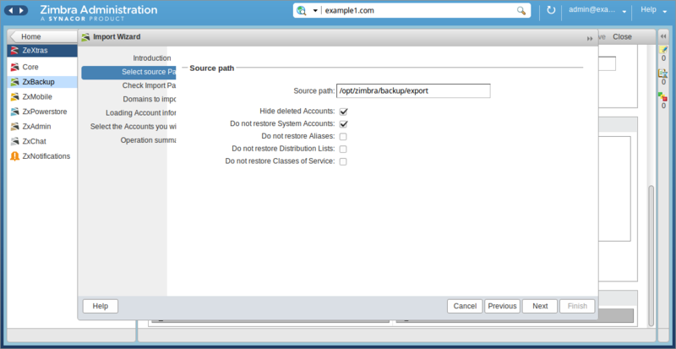The width and height of the screenshot is (676, 349).
Task: Click the ZxChat module icon
Action: (15, 141)
